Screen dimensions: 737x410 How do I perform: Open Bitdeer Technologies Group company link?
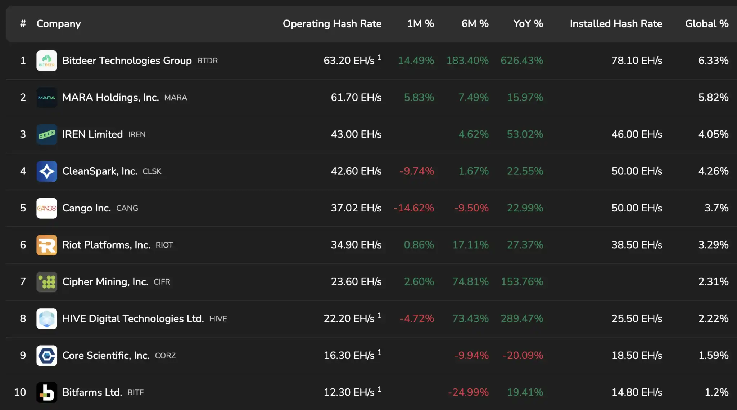(127, 61)
